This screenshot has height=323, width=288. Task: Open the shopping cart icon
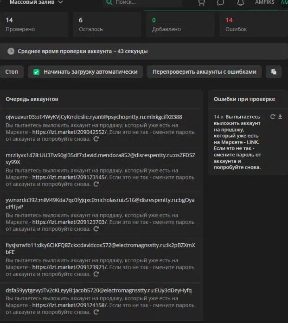pos(201,2)
